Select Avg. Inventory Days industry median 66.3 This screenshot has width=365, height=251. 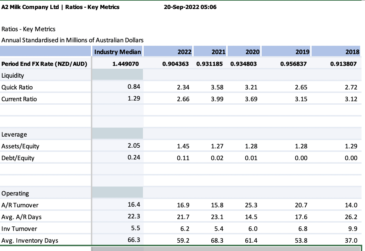134,240
